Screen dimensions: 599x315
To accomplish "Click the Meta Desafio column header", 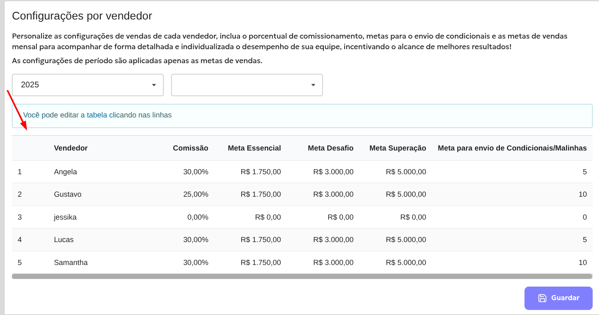I will pyautogui.click(x=331, y=148).
